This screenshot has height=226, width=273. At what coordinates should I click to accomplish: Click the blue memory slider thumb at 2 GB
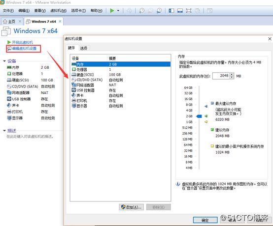click(x=199, y=116)
